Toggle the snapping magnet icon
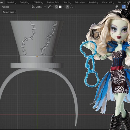Image resolution: width=130 pixels, height=130 pixels. 56,7
